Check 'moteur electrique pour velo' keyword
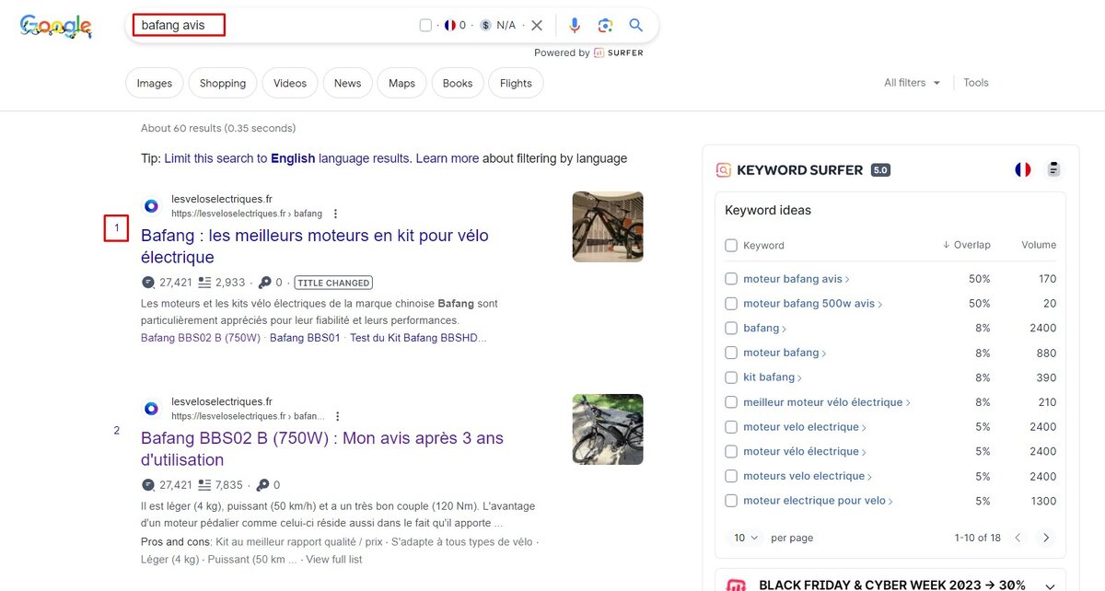 pos(731,501)
